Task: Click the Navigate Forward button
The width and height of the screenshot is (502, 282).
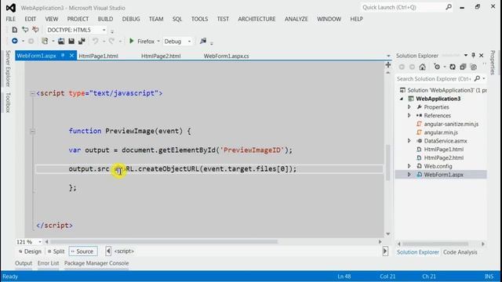Action: point(31,42)
